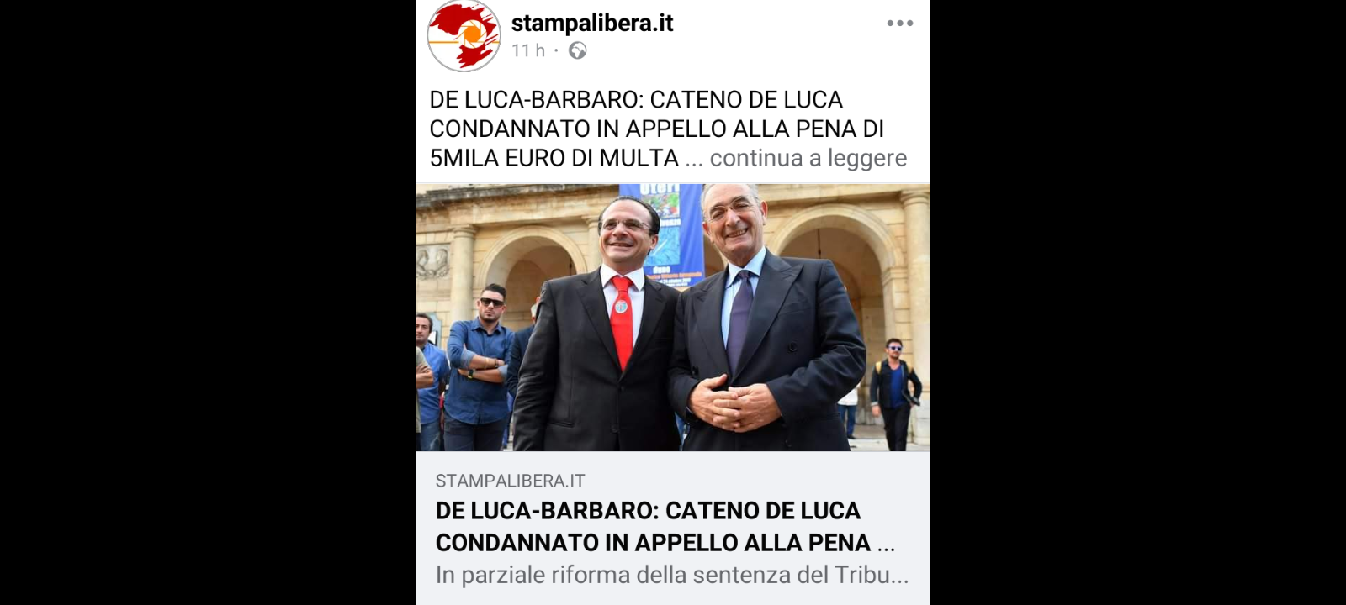
Task: Click the truncation ellipsis after ALLA PENA headline
Action: click(x=886, y=544)
